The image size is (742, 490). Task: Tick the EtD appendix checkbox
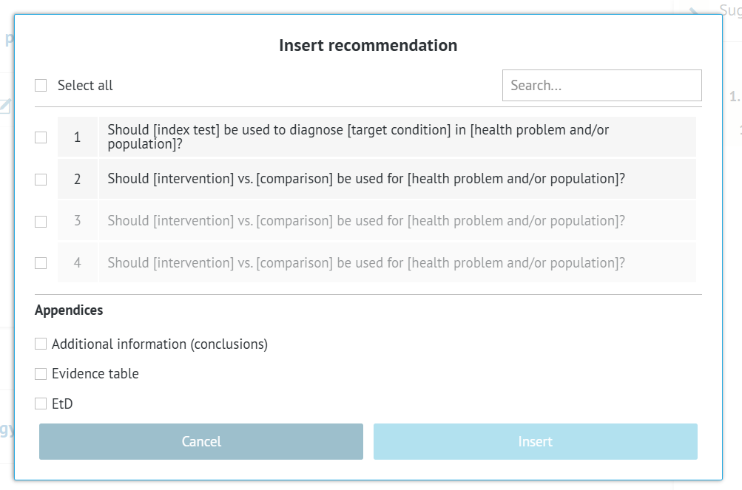coord(41,404)
